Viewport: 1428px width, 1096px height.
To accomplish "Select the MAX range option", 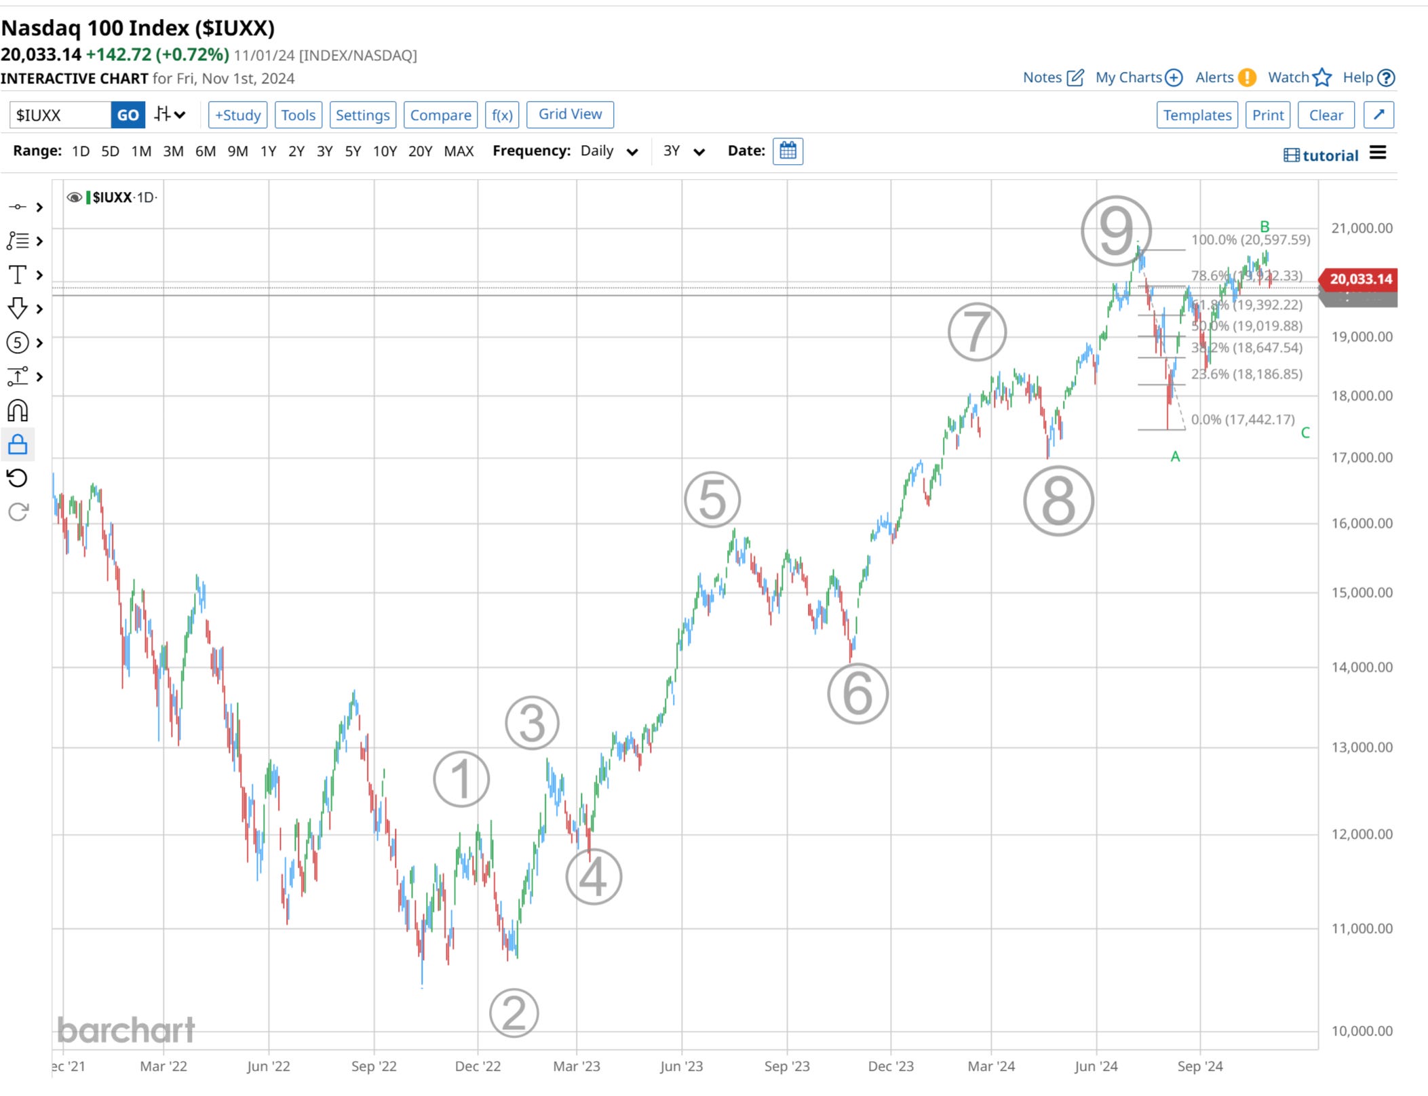I will pyautogui.click(x=459, y=151).
